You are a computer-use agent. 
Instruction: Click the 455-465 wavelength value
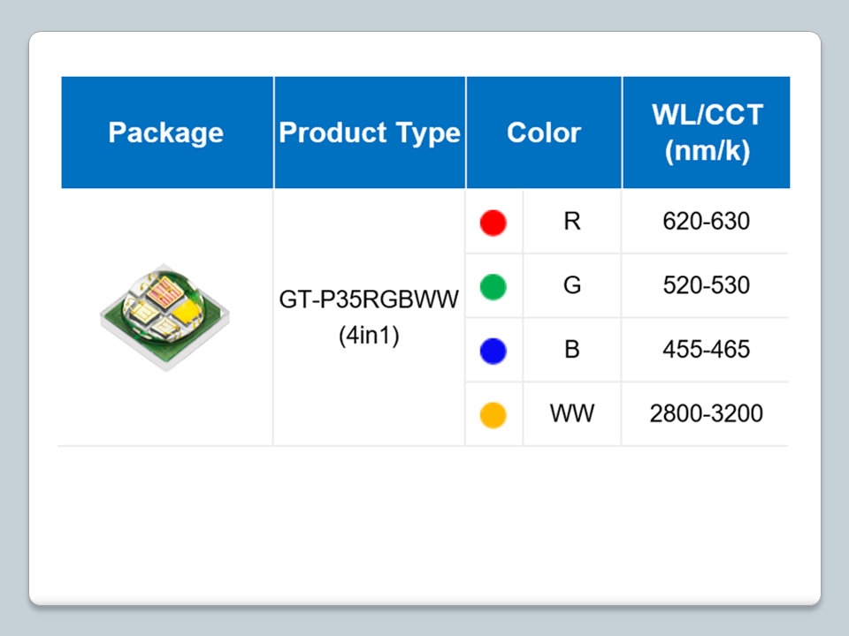(x=706, y=350)
